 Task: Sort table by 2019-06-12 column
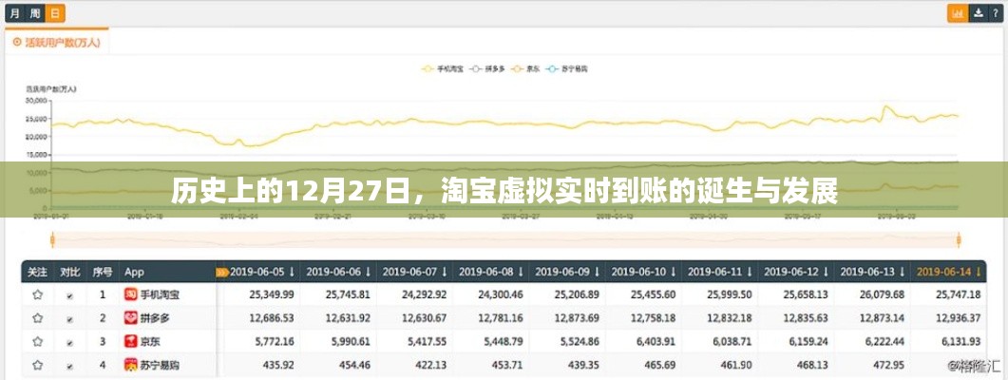[796, 272]
